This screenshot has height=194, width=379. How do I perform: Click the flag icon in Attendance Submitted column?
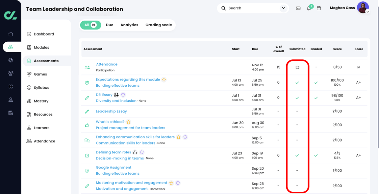(x=297, y=67)
